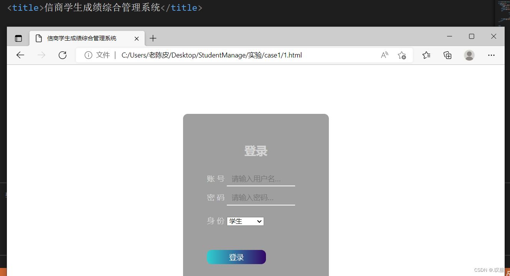Add this page to favorites
Screen dimensions: 510x276
click(x=402, y=55)
